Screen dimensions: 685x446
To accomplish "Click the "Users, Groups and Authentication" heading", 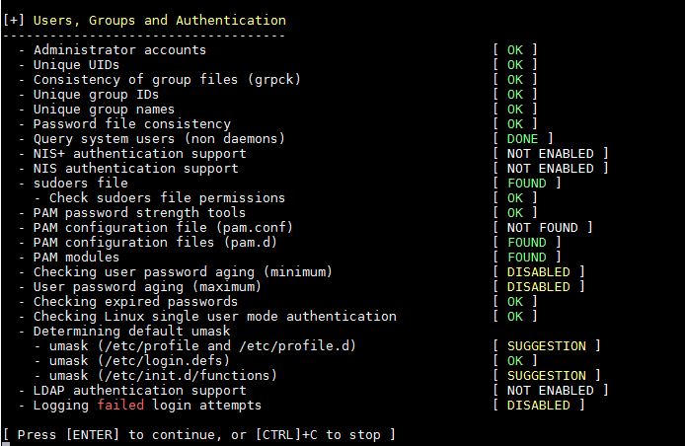I will (x=160, y=20).
